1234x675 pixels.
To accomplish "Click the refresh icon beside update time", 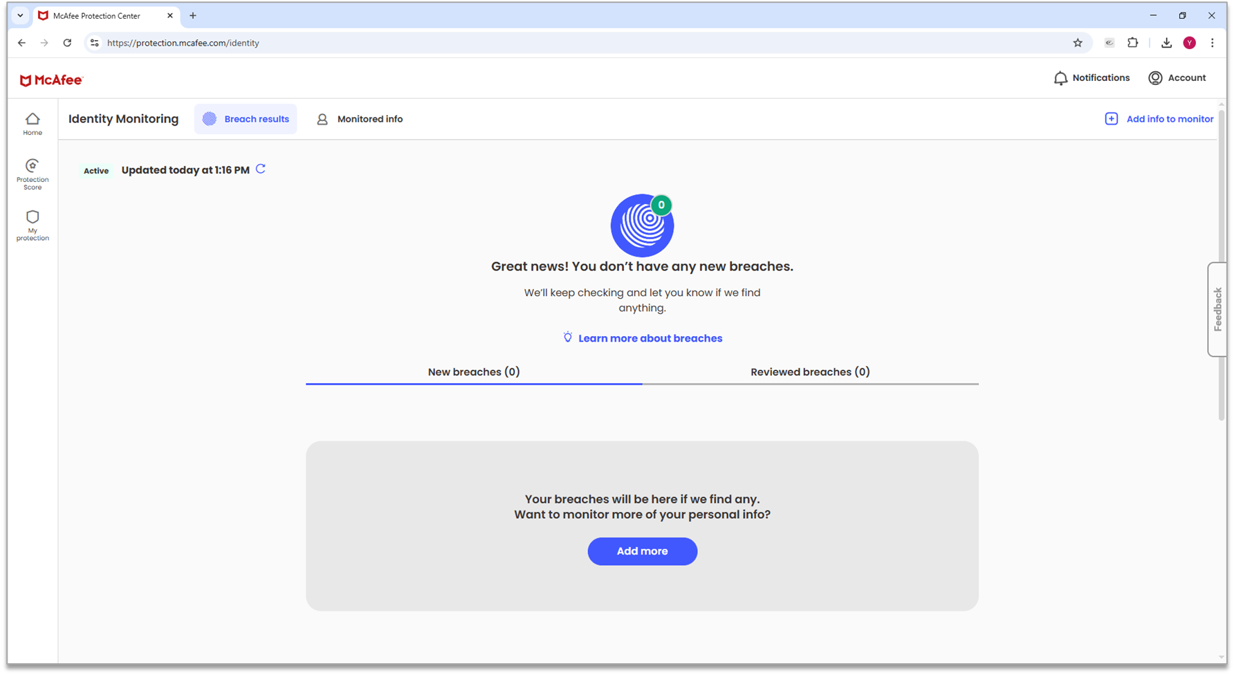I will tap(261, 169).
